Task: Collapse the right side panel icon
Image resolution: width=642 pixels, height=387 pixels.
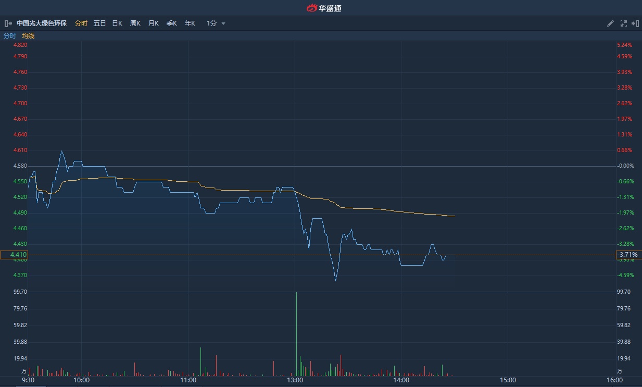Action: click(635, 23)
